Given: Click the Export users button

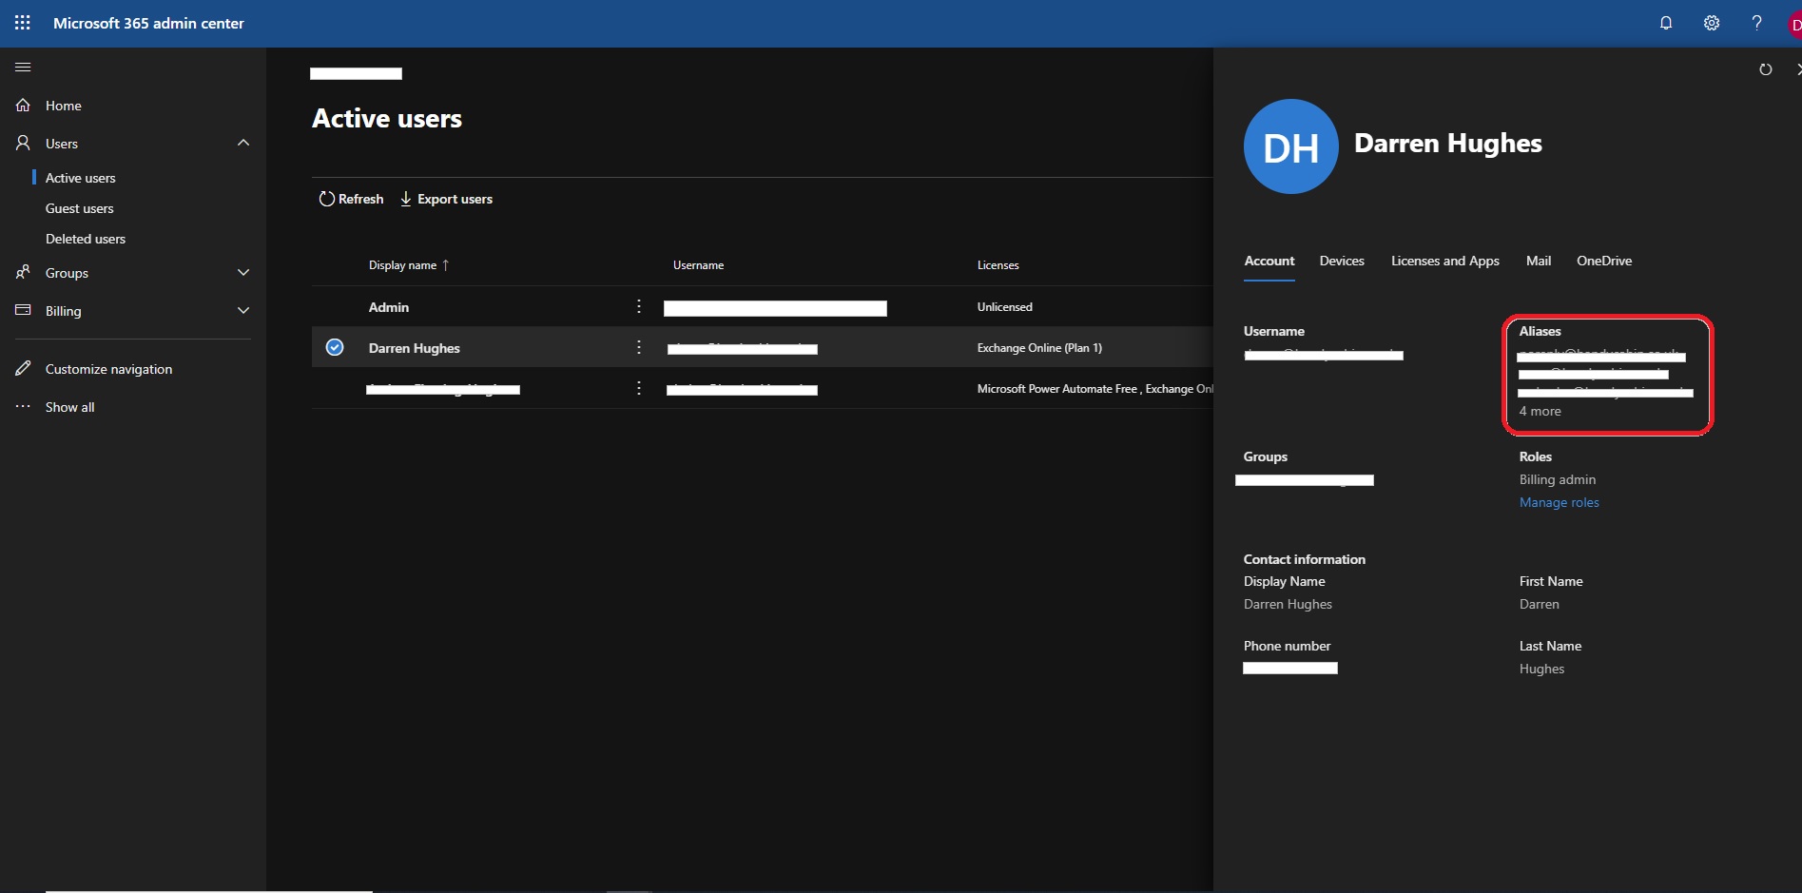Looking at the screenshot, I should [446, 199].
